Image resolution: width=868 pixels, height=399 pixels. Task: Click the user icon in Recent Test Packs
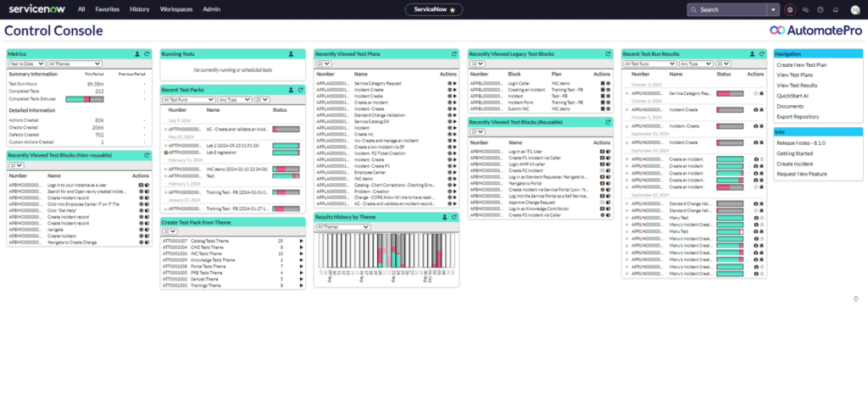click(x=292, y=90)
